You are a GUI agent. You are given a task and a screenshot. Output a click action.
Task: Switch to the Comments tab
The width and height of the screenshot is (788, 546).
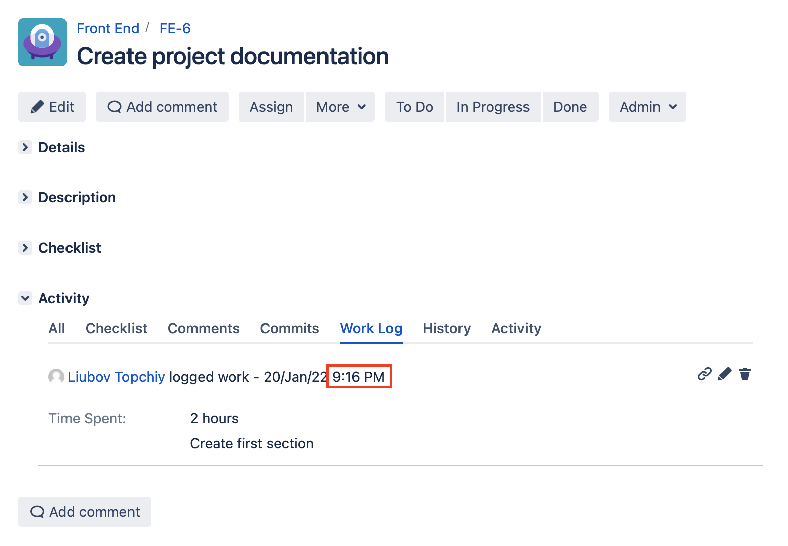click(x=204, y=328)
